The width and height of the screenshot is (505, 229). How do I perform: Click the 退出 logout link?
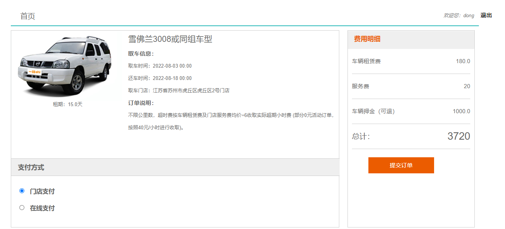pos(486,15)
